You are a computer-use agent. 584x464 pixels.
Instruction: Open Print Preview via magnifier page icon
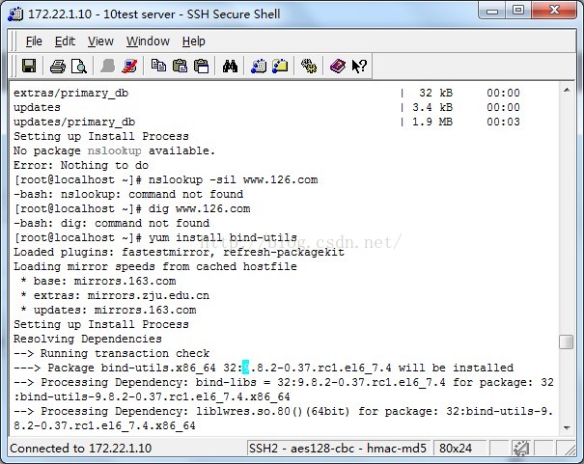coord(79,67)
